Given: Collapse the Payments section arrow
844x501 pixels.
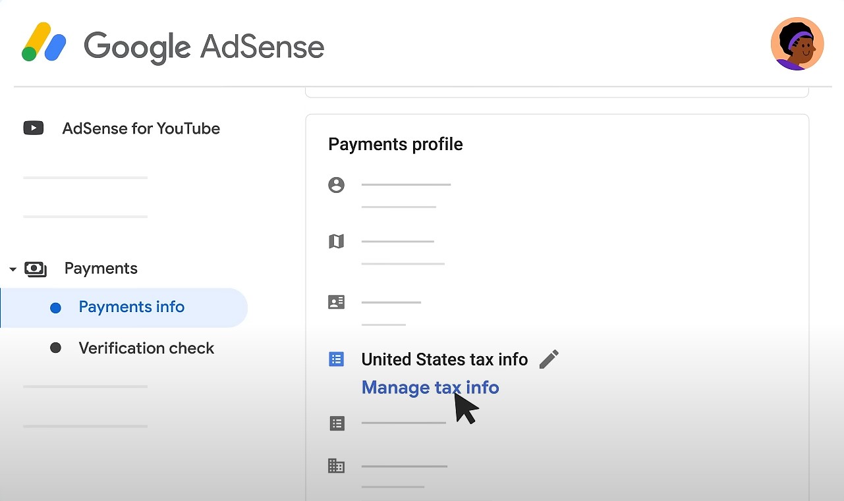Looking at the screenshot, I should tap(13, 269).
